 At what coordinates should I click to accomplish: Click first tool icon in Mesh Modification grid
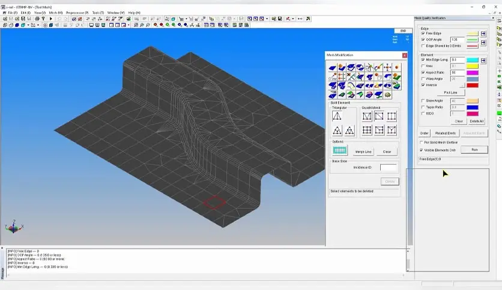(332, 68)
